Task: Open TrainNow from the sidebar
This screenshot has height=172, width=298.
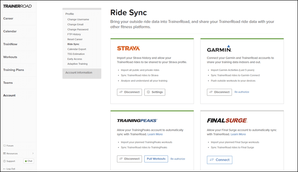Action: (x=10, y=44)
